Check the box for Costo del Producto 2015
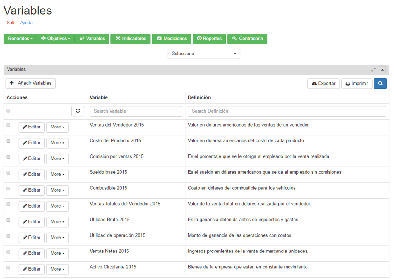Viewport: 394px width, 279px height. point(8,141)
